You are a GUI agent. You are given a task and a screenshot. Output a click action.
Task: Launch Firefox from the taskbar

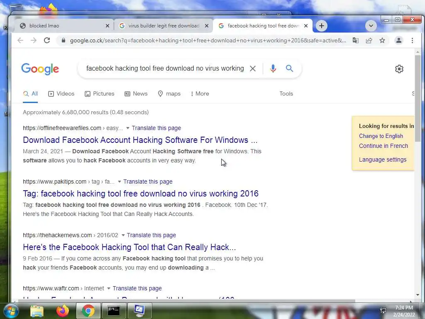tap(63, 311)
